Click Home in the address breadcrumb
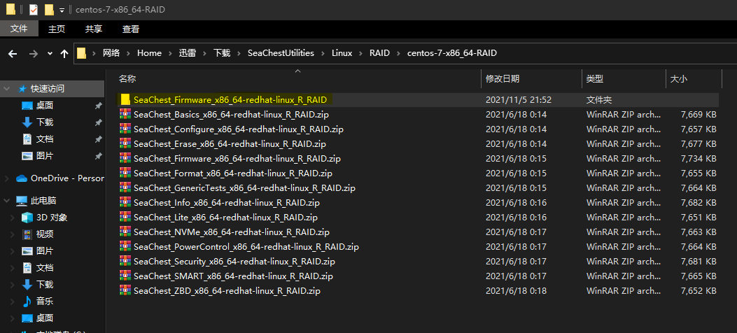Screen dimensions: 737x333 pyautogui.click(x=149, y=53)
